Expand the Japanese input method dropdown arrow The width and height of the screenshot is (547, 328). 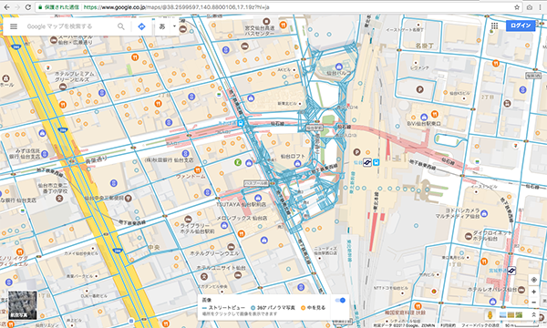coord(174,26)
